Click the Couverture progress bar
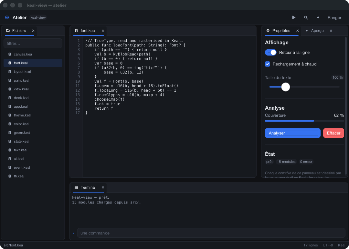 tap(304, 121)
